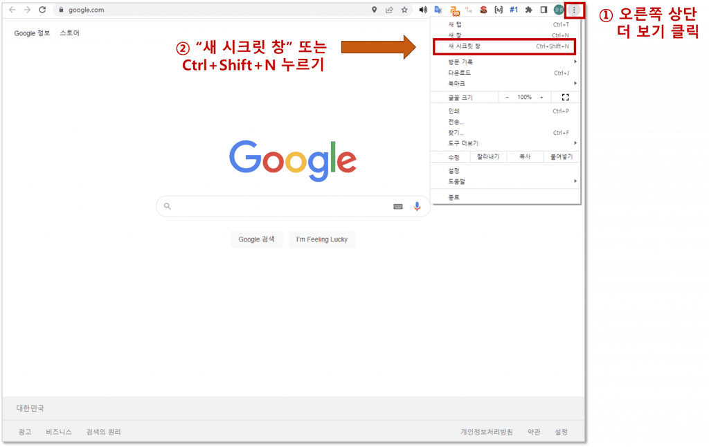The height and width of the screenshot is (447, 709).
Task: Open the on-screen keyboard icon
Action: pos(398,207)
